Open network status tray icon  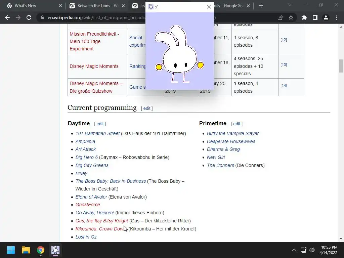[x=304, y=250]
